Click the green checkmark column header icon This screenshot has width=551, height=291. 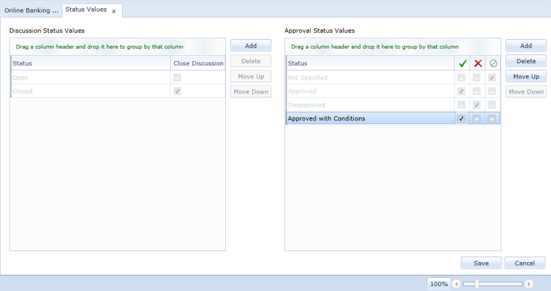pos(461,63)
